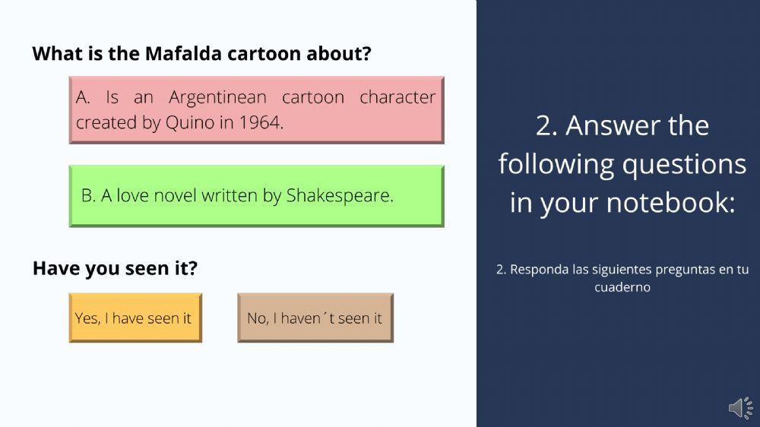The height and width of the screenshot is (427, 760).
Task: Pick the 'No, I haven´t seen it' option
Action: point(315,318)
